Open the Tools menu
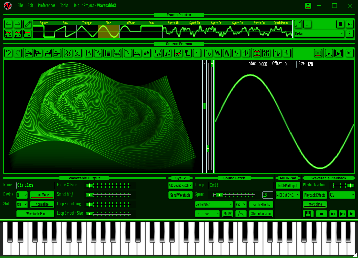This screenshot has width=358, height=258. click(64, 5)
